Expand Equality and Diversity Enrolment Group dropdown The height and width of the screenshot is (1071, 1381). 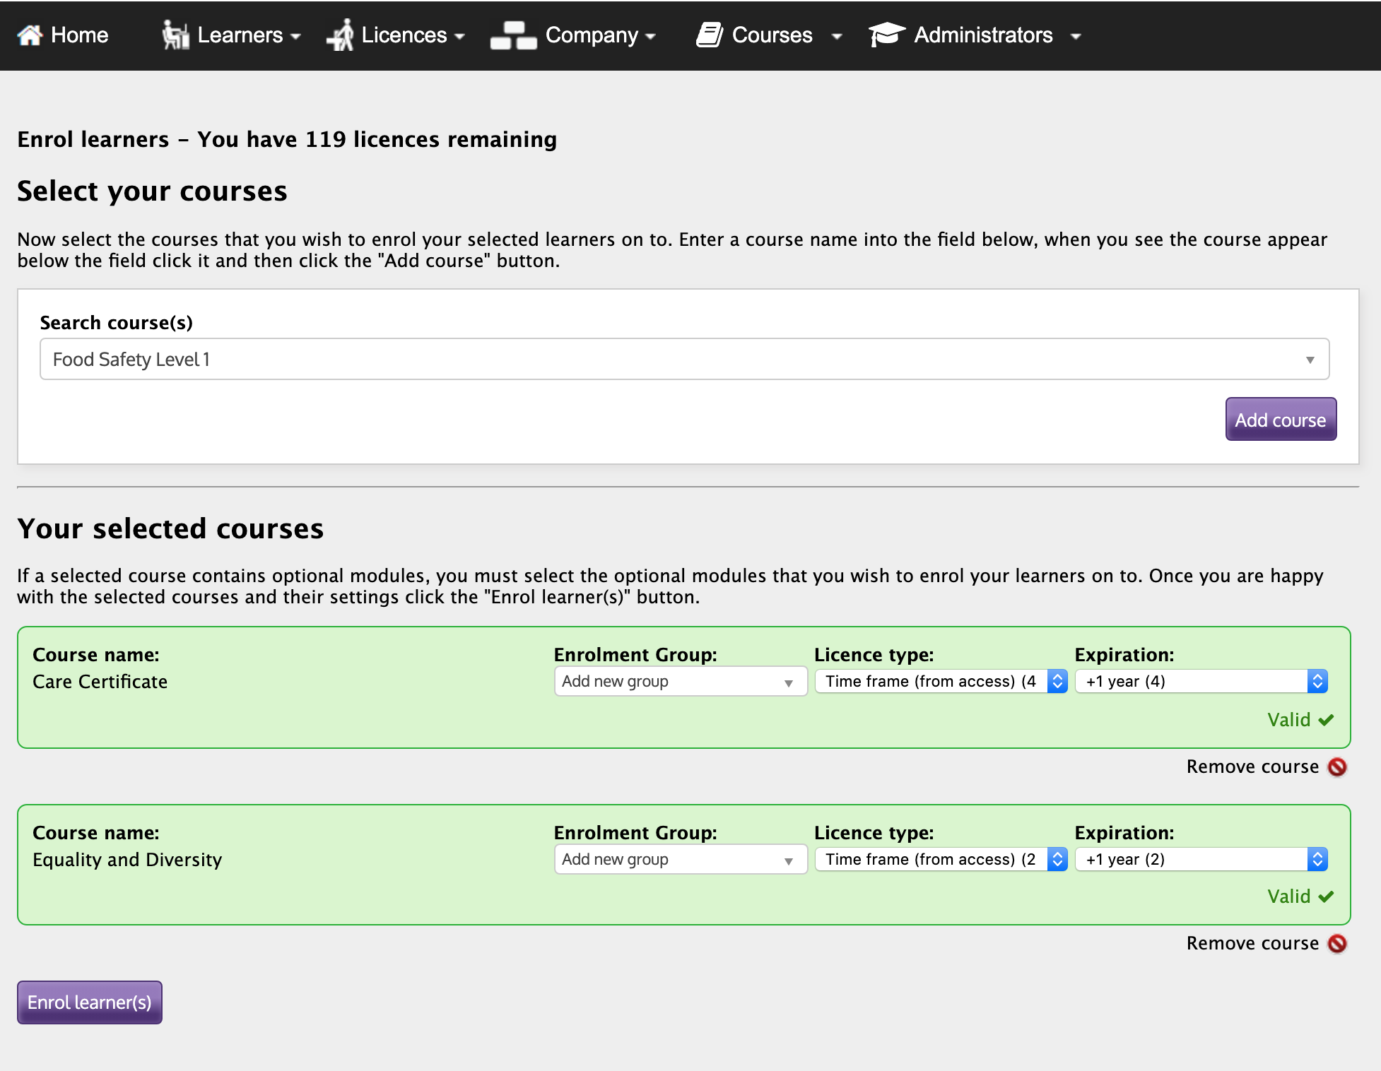(x=681, y=860)
